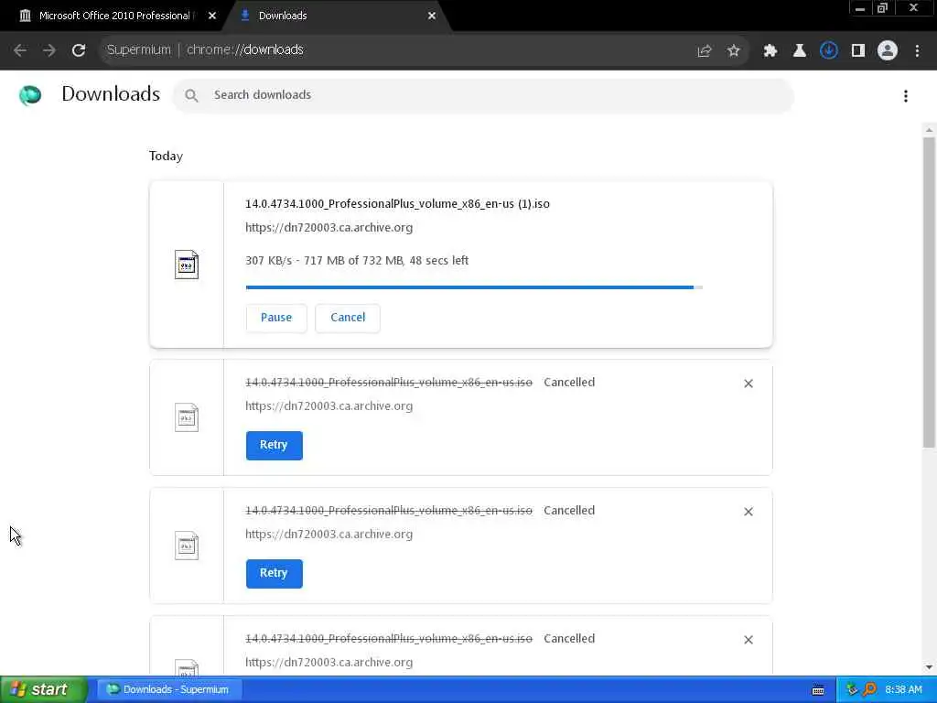Click the 8:38 AM system clock

903,690
